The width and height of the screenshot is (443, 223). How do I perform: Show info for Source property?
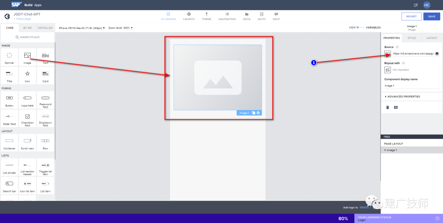pos(397,47)
